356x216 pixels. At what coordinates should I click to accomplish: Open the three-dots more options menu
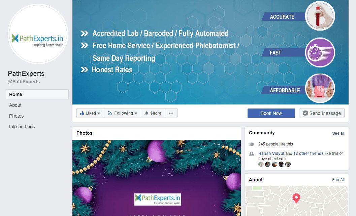[171, 113]
